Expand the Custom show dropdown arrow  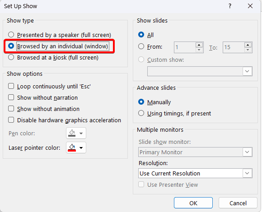click(247, 71)
